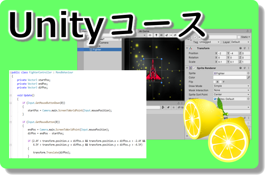The image size is (265, 175).
Task: Select the red fighter sprite in Scene view
Action: (x=153, y=71)
